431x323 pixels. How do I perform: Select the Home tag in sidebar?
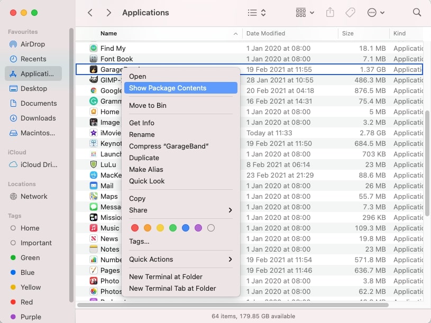(33, 228)
